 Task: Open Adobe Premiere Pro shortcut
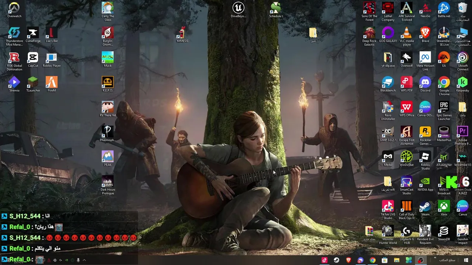tap(462, 135)
